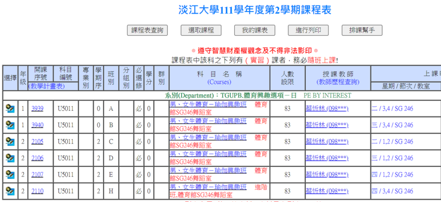
Task: Click enrollment limit 83 in row 2105
Action: point(287,142)
